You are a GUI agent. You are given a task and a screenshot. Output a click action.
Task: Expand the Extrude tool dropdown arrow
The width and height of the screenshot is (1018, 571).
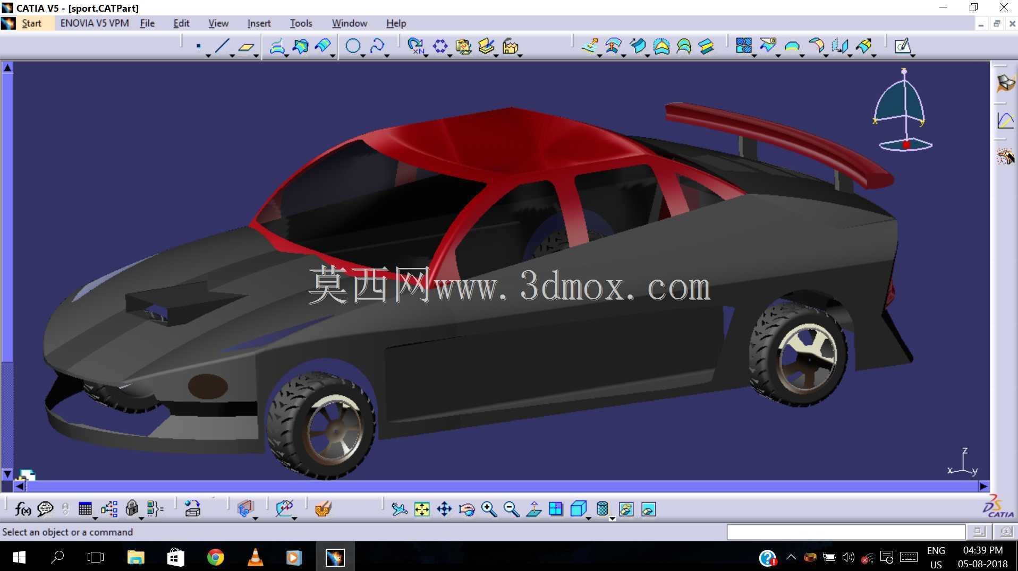tap(600, 56)
